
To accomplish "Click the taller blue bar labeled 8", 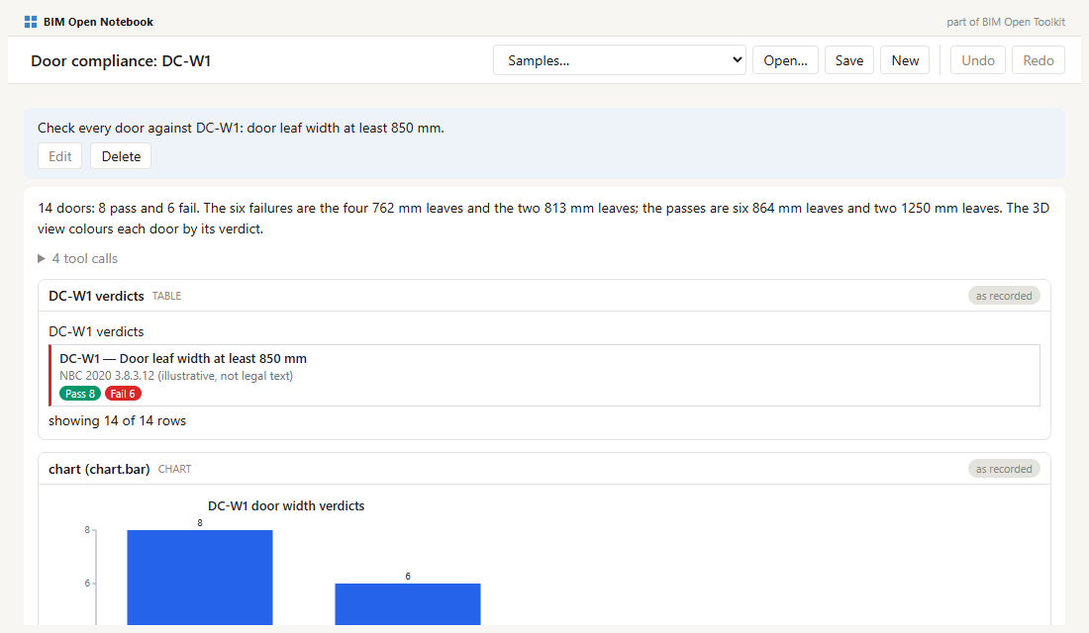I will point(200,578).
